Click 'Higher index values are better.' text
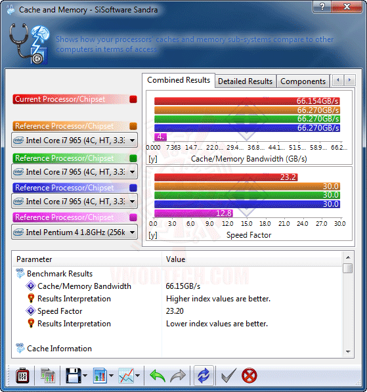 (x=218, y=299)
